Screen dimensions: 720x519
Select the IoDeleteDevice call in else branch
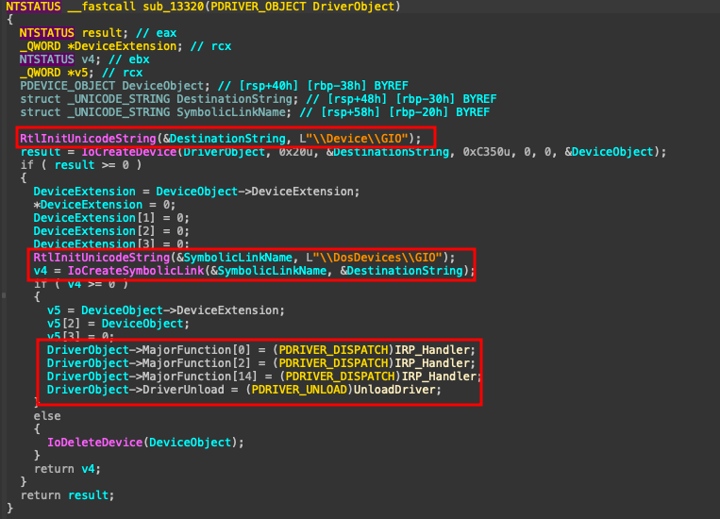point(92,443)
